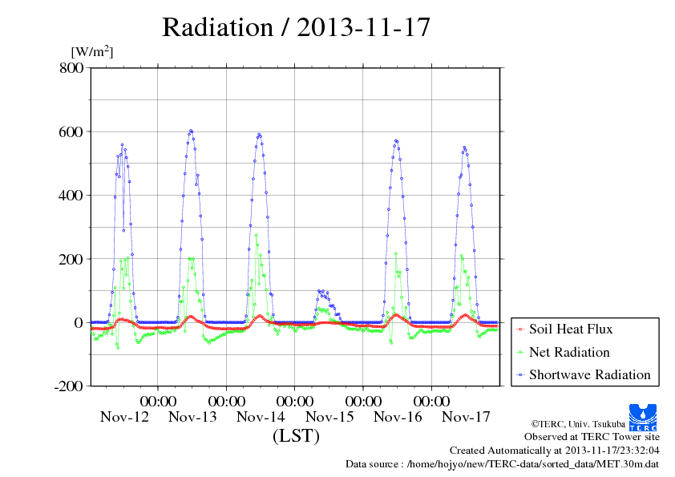The height and width of the screenshot is (477, 675).
Task: Click the y-axis value '-200'
Action: (68, 386)
